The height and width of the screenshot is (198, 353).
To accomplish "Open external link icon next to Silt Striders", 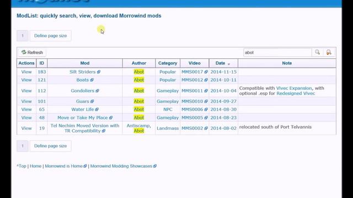I will 99,72.
